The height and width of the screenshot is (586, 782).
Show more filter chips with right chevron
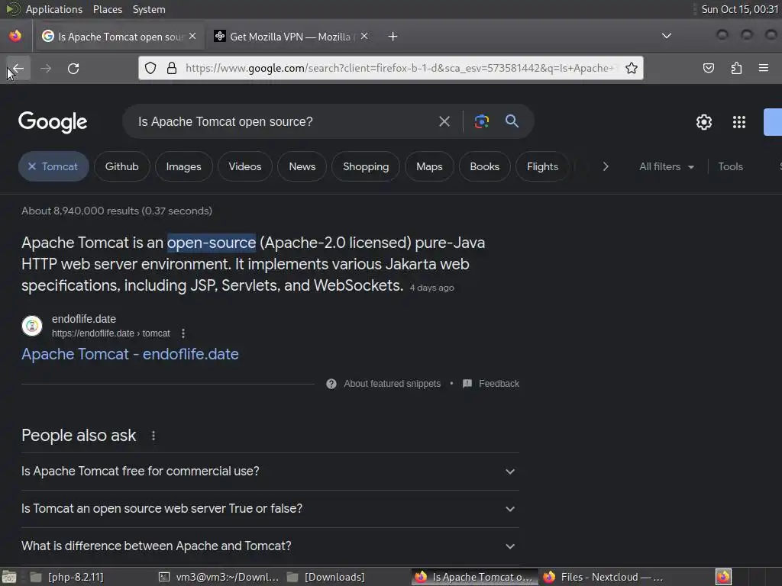[x=606, y=166]
